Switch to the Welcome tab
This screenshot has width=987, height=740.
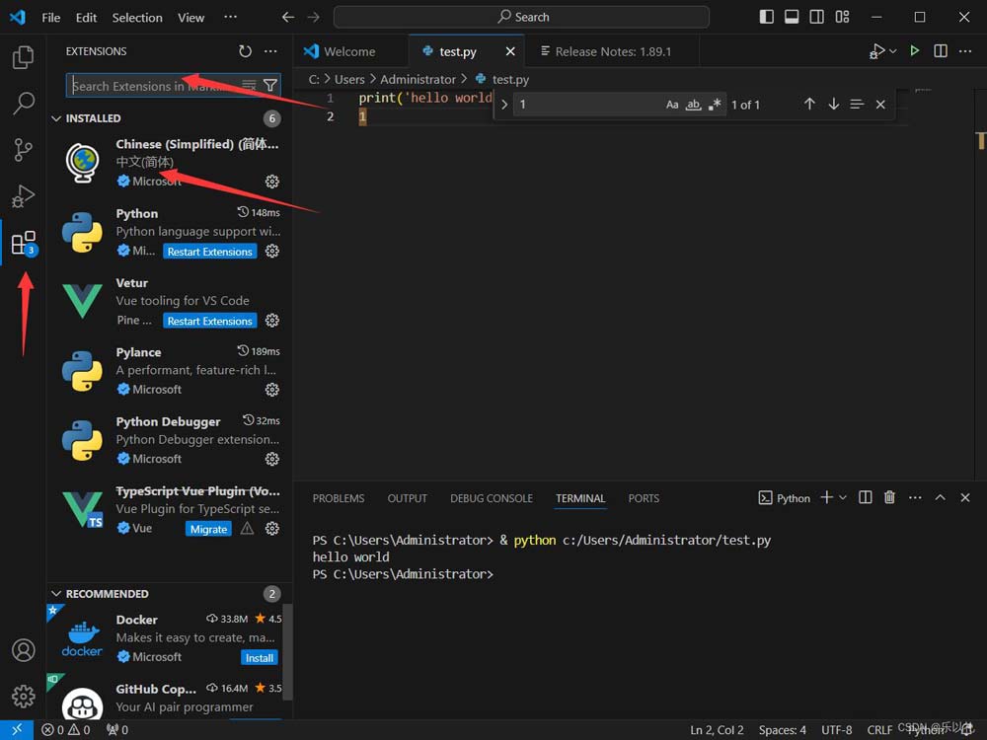click(x=350, y=50)
